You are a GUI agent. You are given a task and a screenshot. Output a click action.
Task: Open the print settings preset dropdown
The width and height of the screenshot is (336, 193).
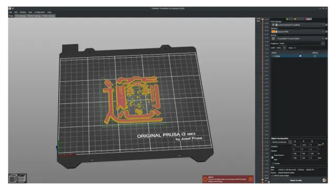[x=298, y=25]
